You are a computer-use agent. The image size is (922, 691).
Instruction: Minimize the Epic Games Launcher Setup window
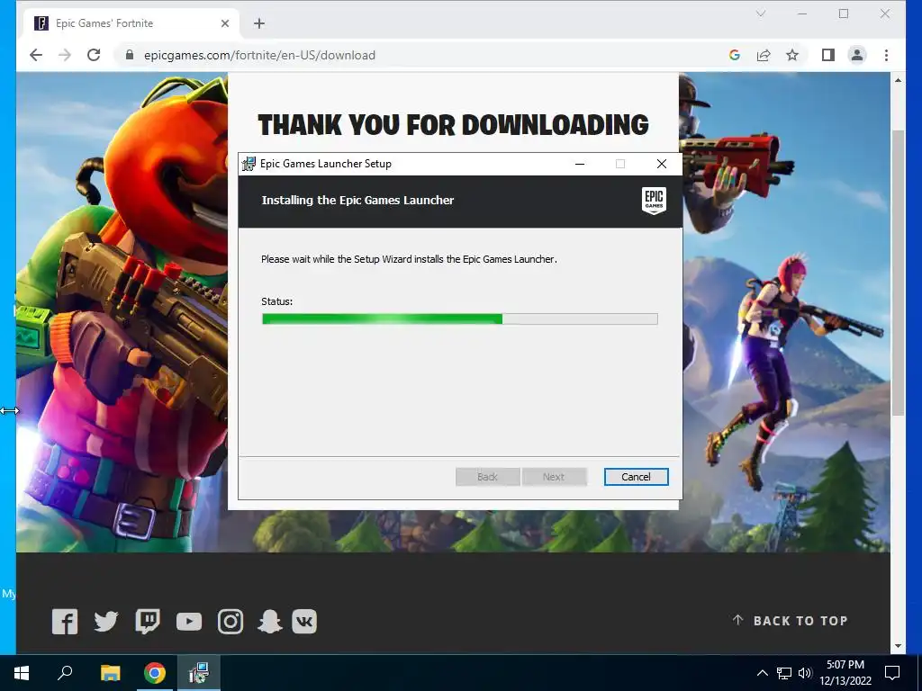click(580, 164)
